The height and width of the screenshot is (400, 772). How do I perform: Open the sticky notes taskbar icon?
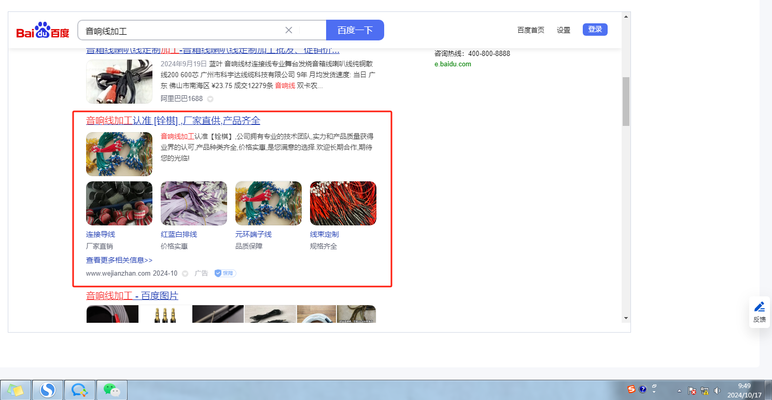pyautogui.click(x=16, y=390)
